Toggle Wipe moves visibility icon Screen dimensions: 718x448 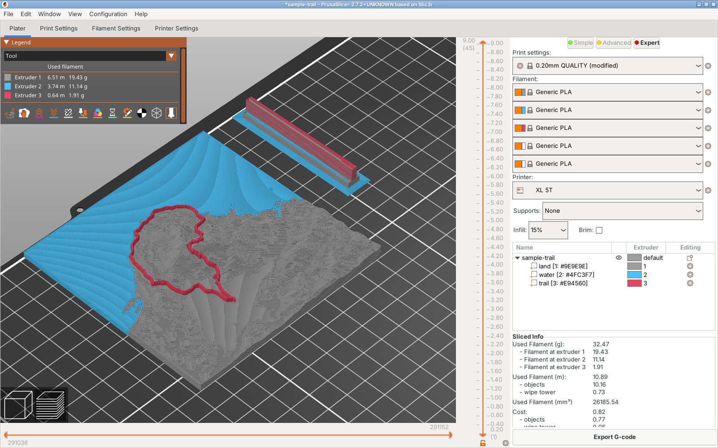tap(24, 113)
